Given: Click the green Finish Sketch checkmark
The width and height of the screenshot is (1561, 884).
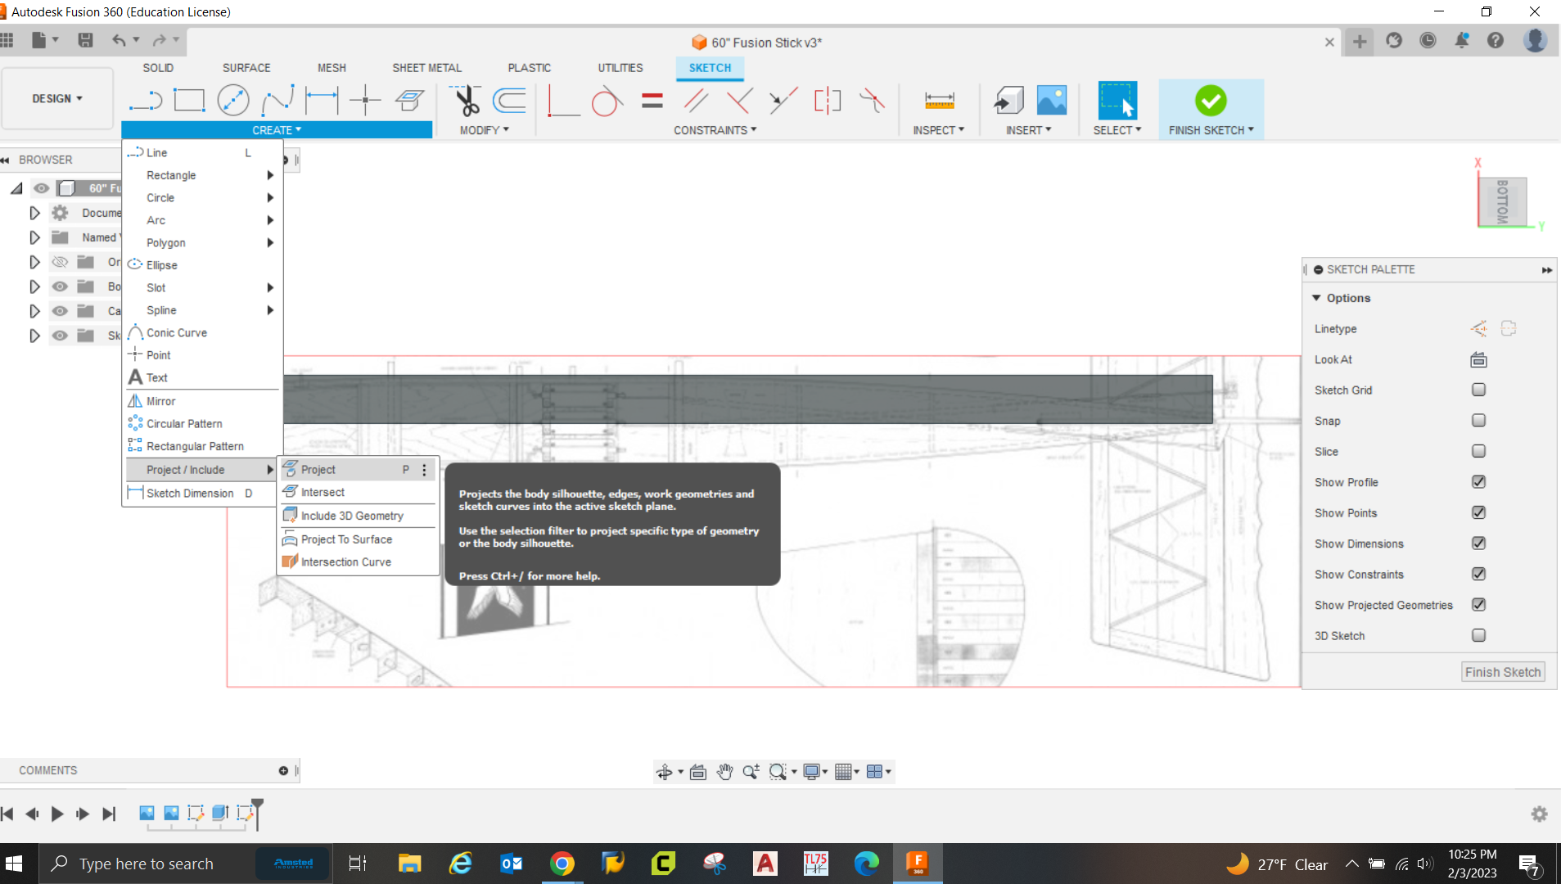Looking at the screenshot, I should [1210, 101].
